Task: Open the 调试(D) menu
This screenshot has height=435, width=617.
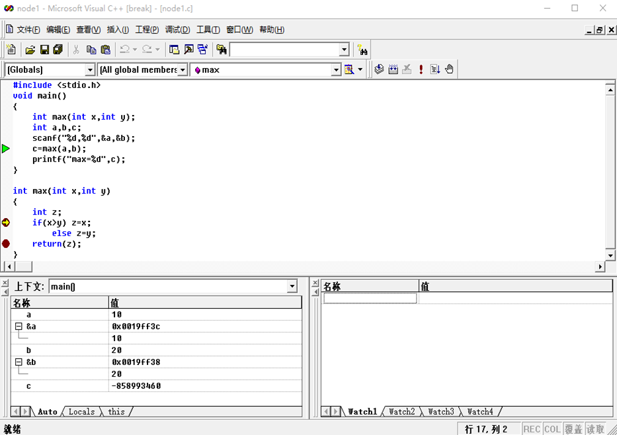Action: (x=177, y=30)
